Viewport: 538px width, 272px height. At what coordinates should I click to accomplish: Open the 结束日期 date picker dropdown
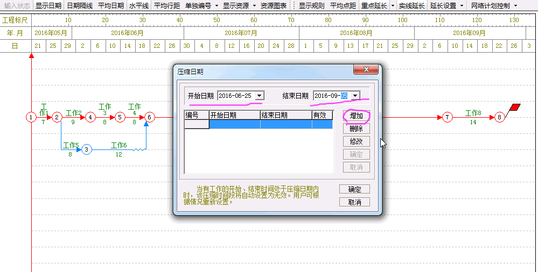coord(355,96)
